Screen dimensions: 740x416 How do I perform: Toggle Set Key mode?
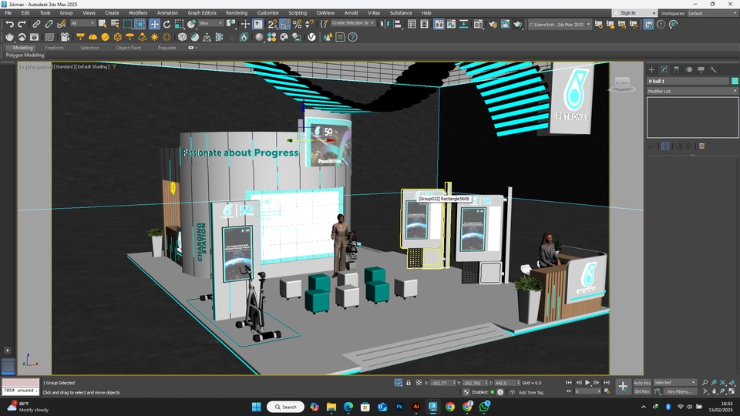pyautogui.click(x=642, y=391)
